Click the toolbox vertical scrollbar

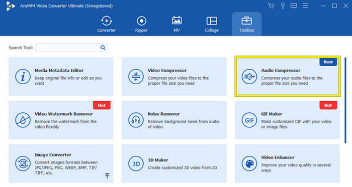click(x=345, y=100)
